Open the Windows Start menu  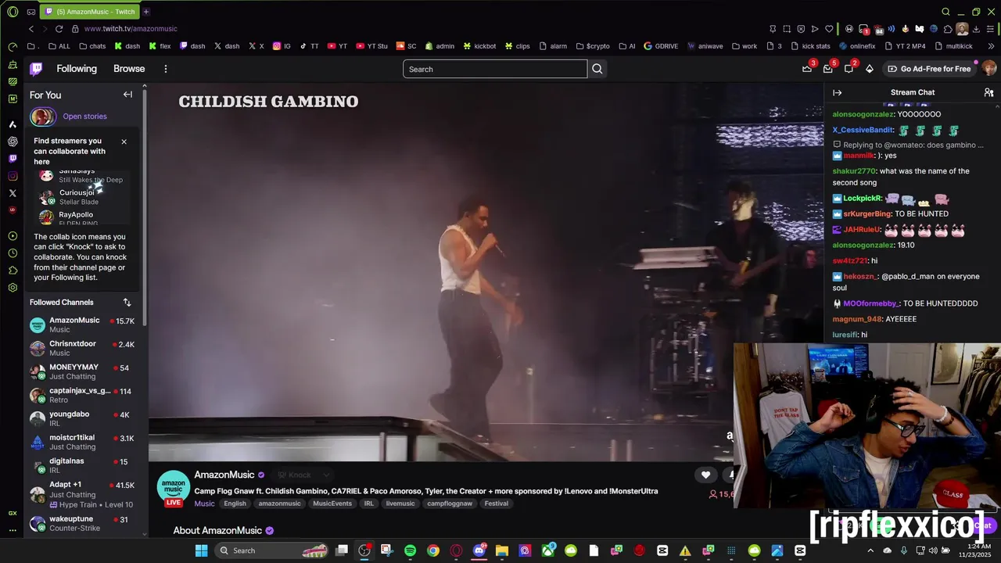coord(201,550)
